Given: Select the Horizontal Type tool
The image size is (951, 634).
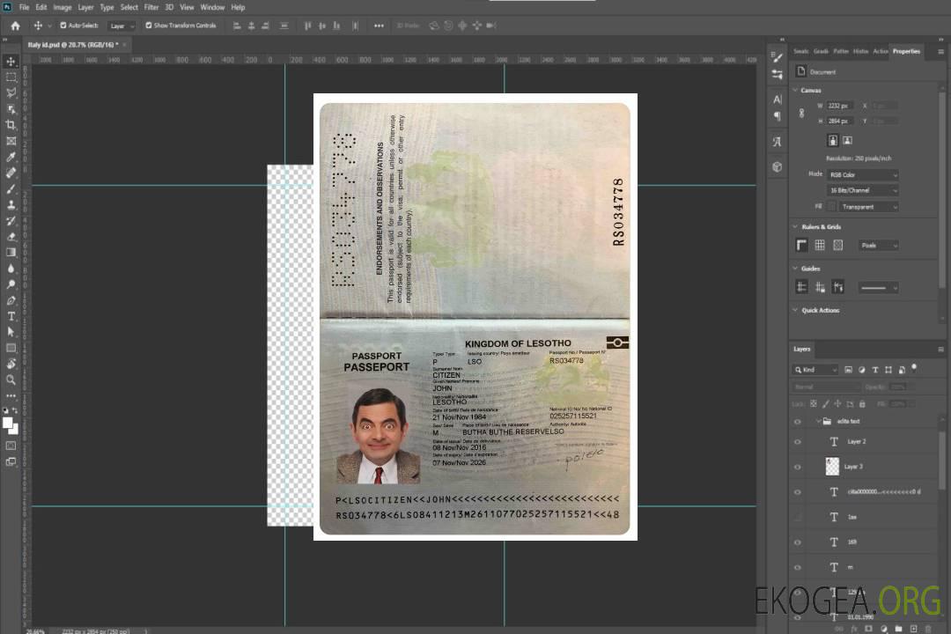Looking at the screenshot, I should 11,316.
